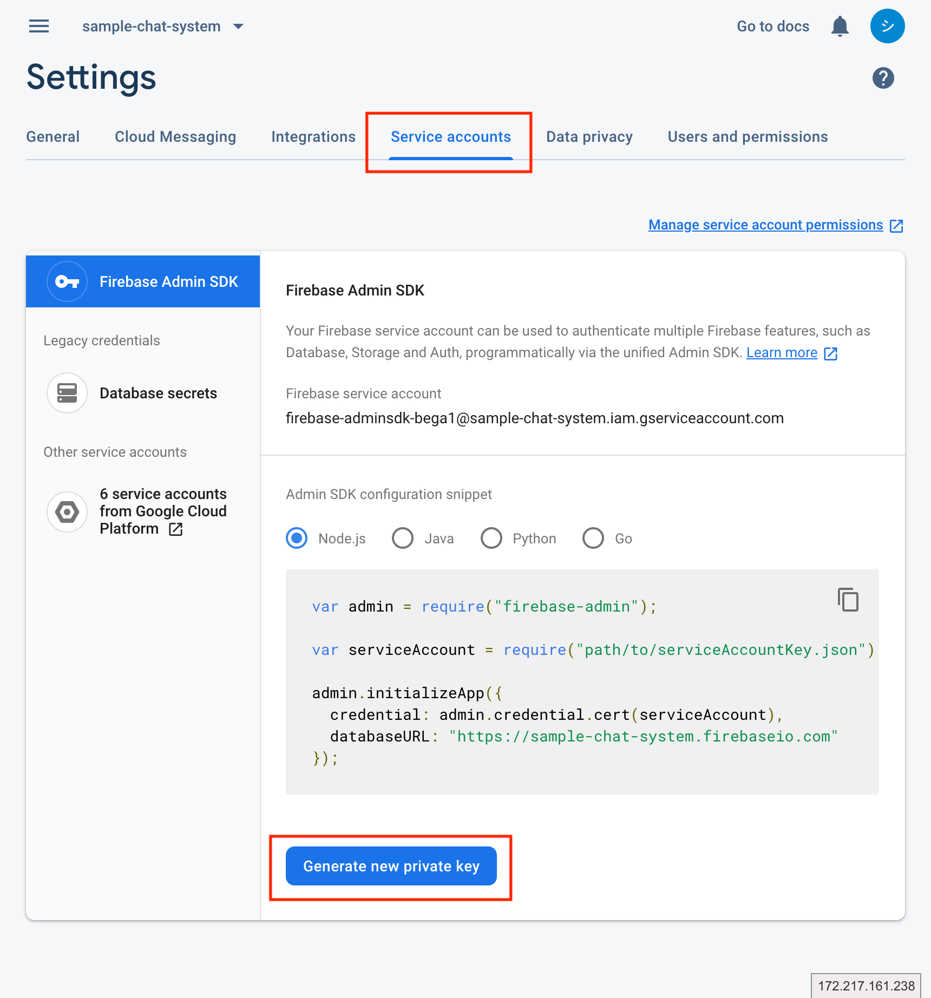Click the Legacy credentials section label
This screenshot has width=931, height=998.
[x=102, y=340]
